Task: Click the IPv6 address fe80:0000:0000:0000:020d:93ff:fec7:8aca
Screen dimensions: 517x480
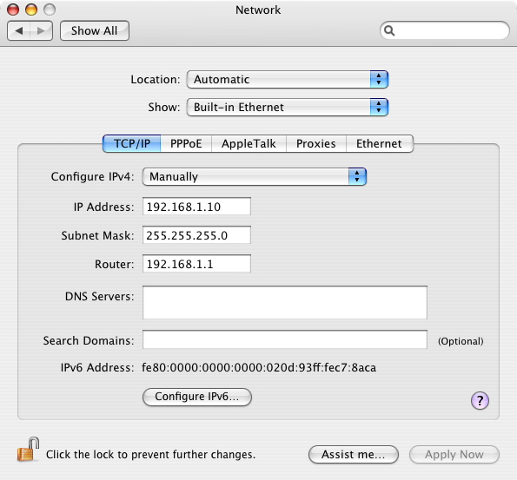Action: click(x=259, y=367)
